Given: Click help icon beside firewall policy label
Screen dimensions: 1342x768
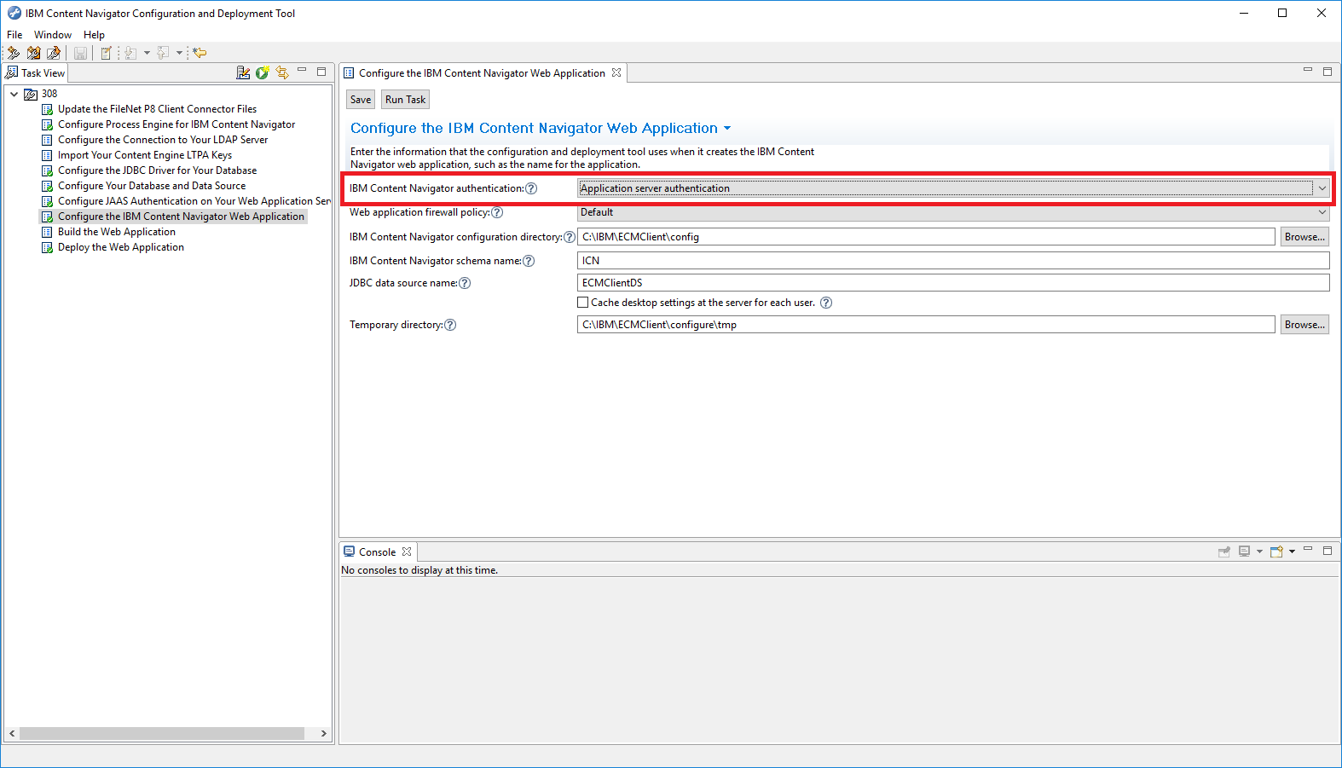Looking at the screenshot, I should (497, 212).
